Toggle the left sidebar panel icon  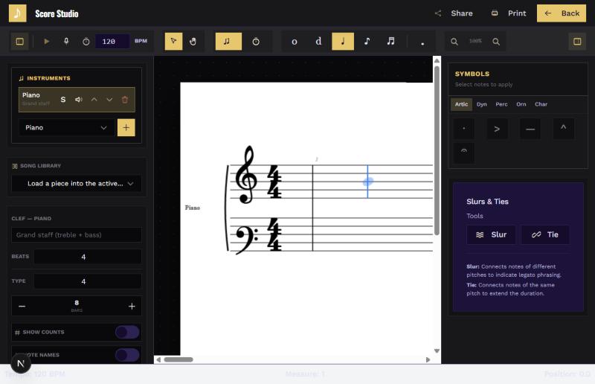[20, 42]
